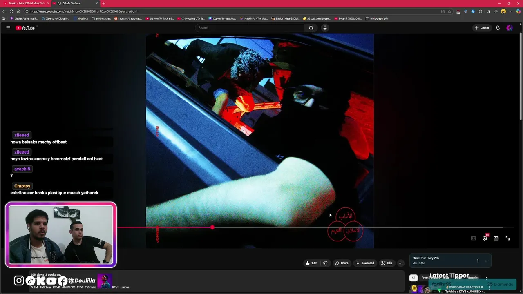The image size is (523, 294).
Task: Open YouTube notifications bell
Action: pyautogui.click(x=498, y=28)
